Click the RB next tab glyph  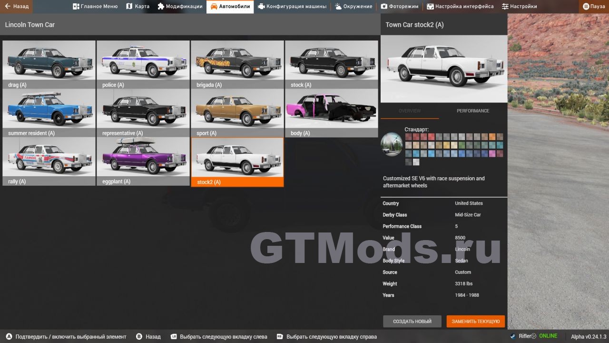(x=280, y=336)
